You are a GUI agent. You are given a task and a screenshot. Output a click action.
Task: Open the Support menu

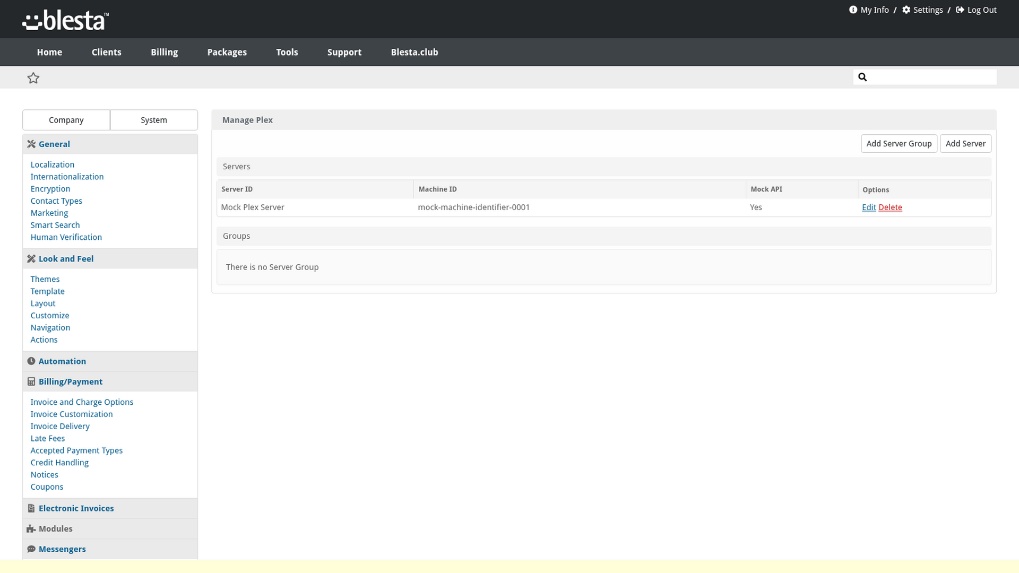344,52
